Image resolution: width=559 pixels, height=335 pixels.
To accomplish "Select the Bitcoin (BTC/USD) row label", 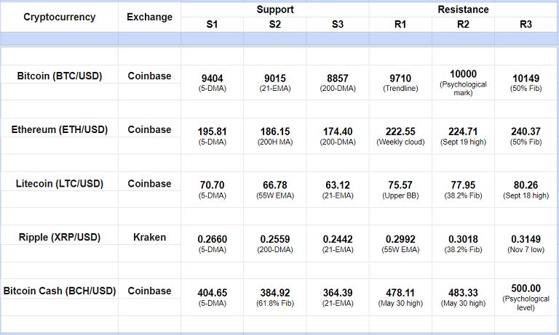I will point(59,75).
